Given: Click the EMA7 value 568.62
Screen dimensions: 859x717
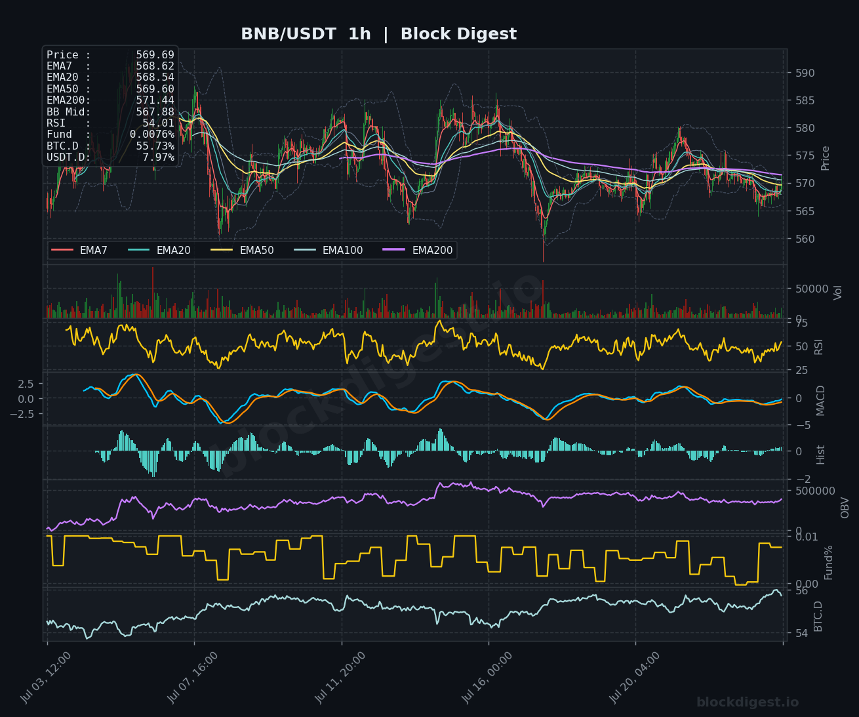Looking at the screenshot, I should 155,66.
